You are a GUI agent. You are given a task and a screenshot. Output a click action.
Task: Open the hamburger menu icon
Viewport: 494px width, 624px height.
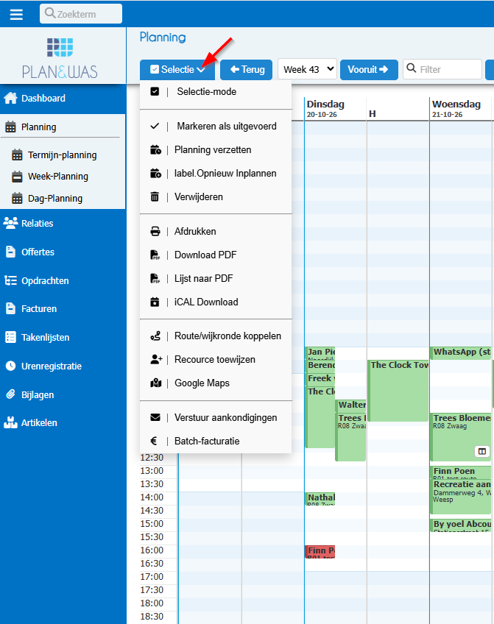click(16, 14)
